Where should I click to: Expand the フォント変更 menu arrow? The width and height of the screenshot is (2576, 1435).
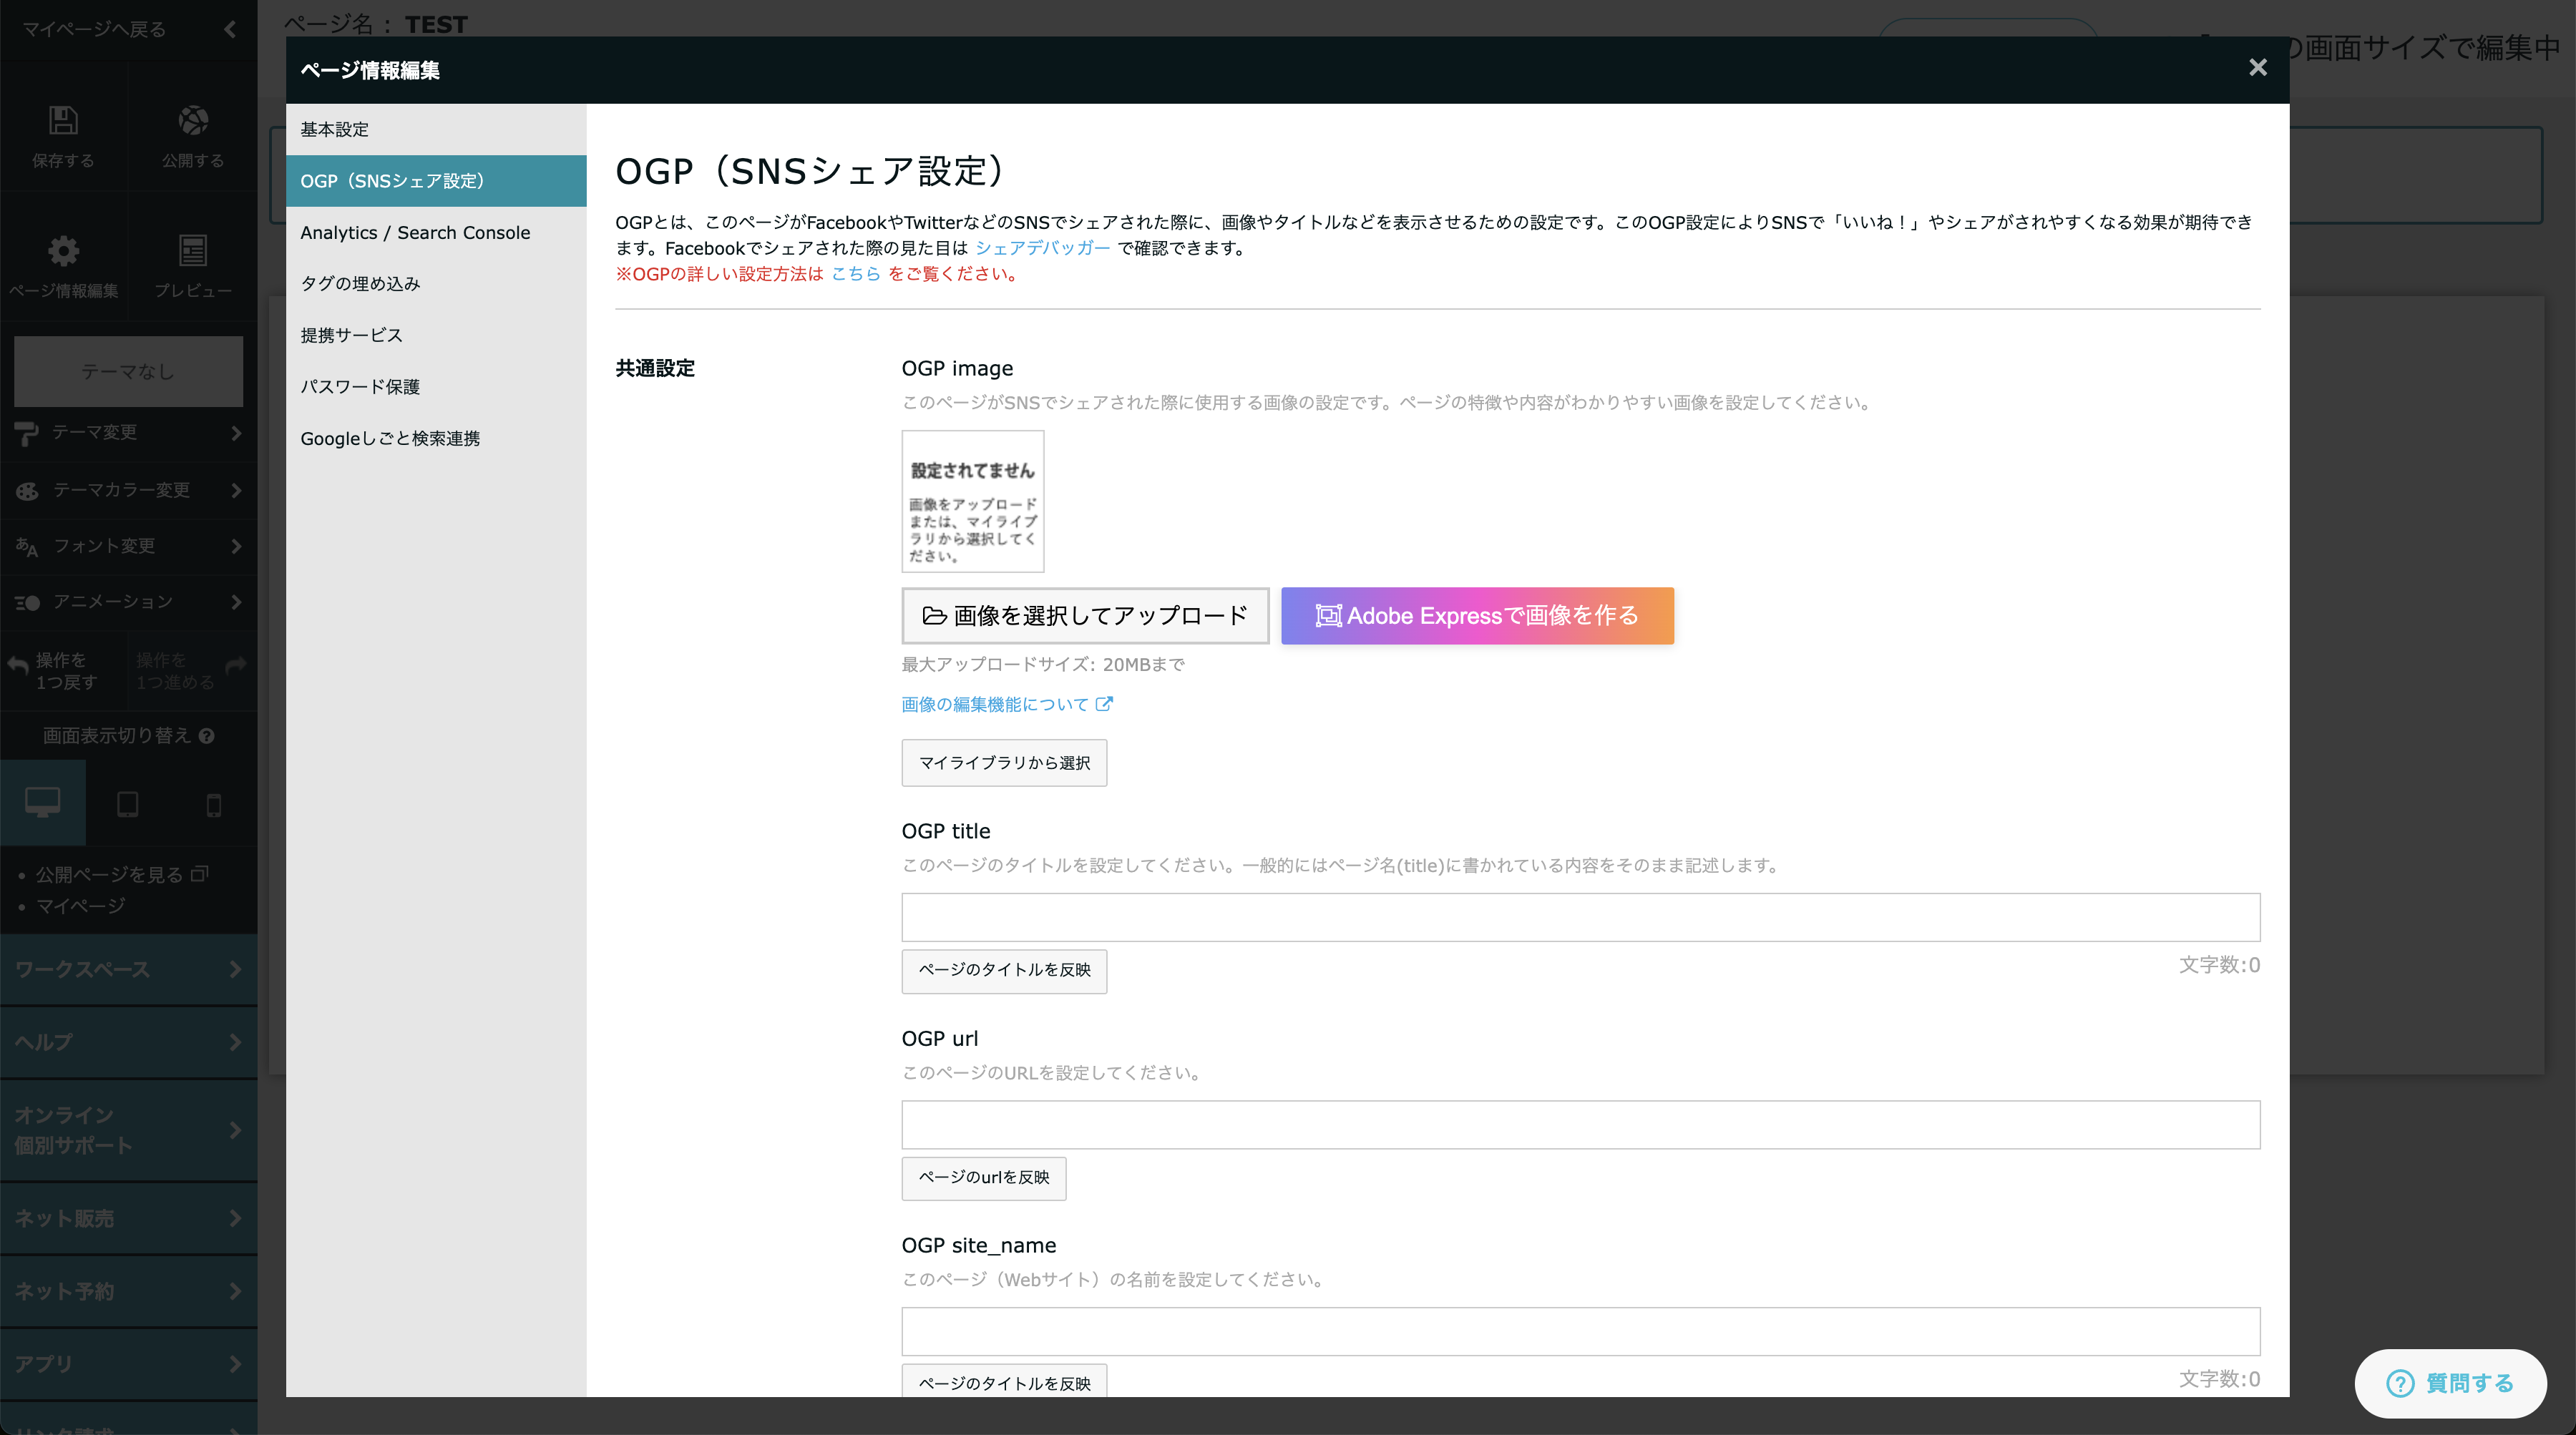coord(236,546)
